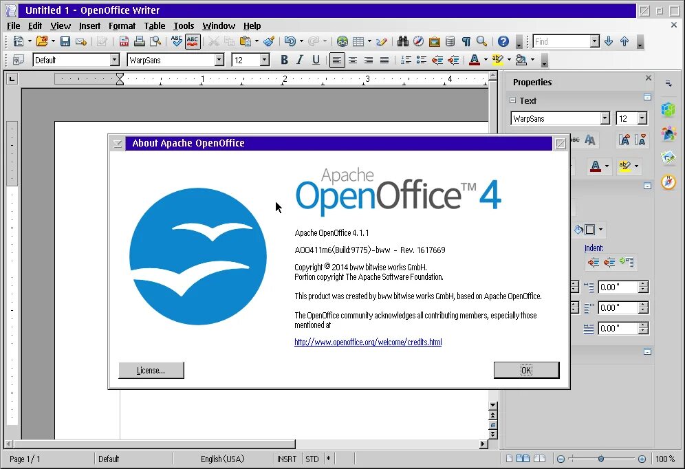685x469 pixels.
Task: Open Highlighting dropdown arrow in toolbar
Action: pos(509,60)
